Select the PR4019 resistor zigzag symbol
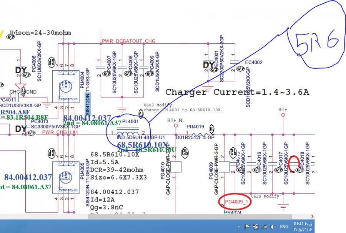The height and width of the screenshot is (233, 346). (200, 134)
